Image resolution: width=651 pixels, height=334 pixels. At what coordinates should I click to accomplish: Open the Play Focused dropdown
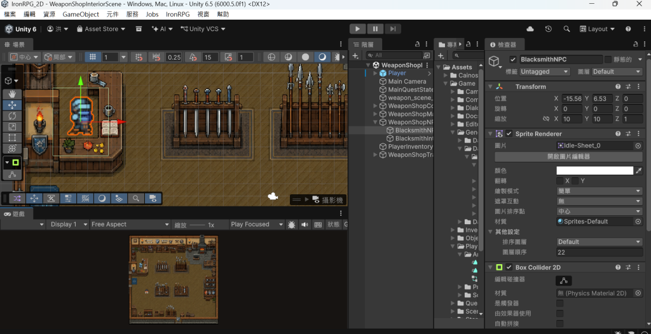click(256, 224)
